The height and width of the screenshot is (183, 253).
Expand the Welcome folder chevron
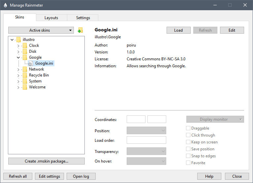(x=18, y=88)
